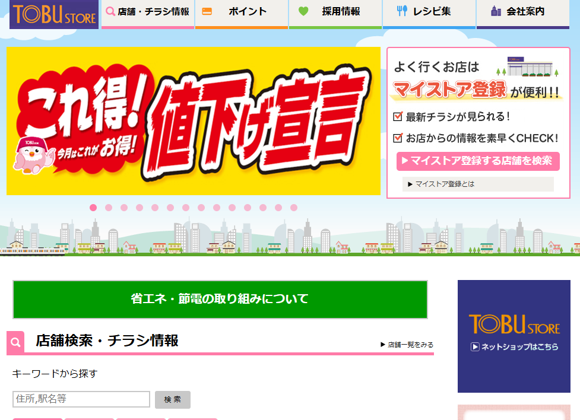Open the マイストア登録とは link
580x420 pixels.
[x=478, y=184]
